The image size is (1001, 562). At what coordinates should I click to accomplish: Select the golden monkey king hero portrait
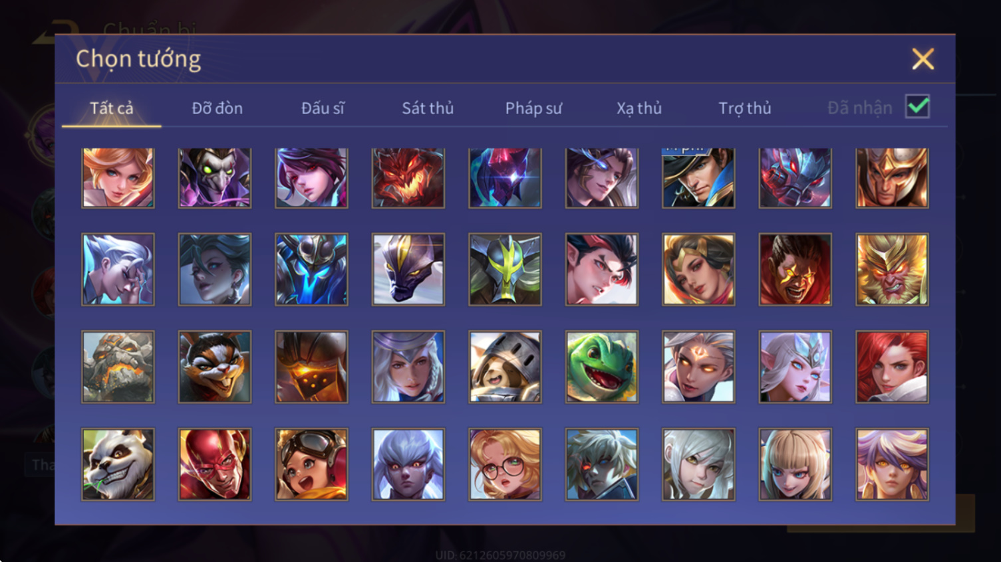[892, 269]
